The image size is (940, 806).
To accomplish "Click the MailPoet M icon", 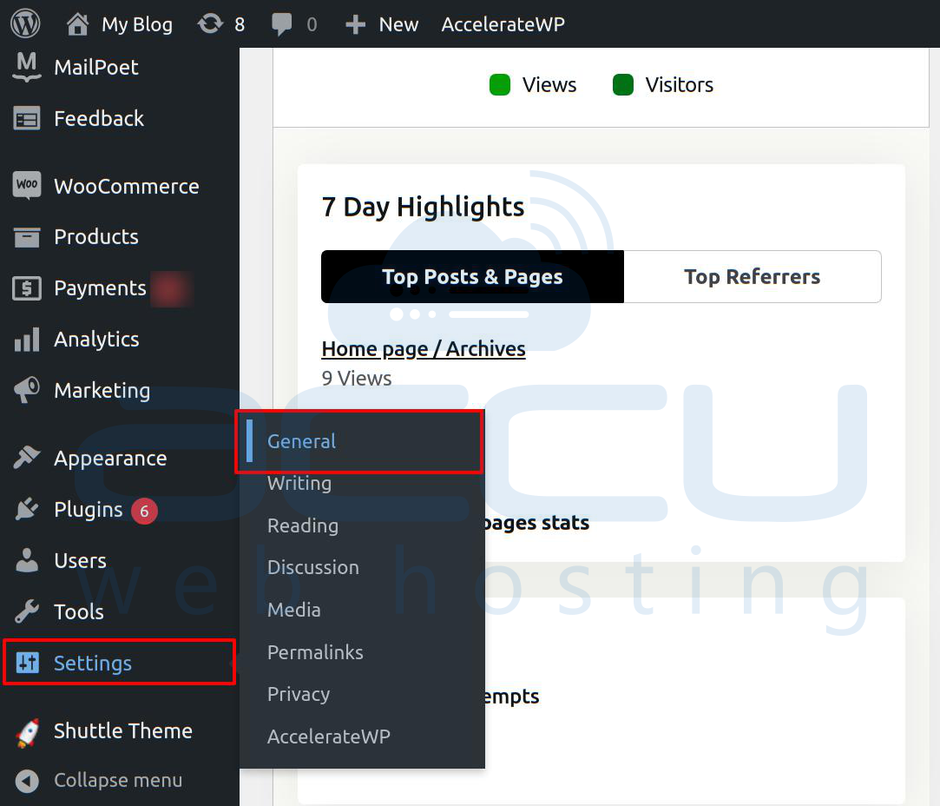I will click(x=26, y=67).
